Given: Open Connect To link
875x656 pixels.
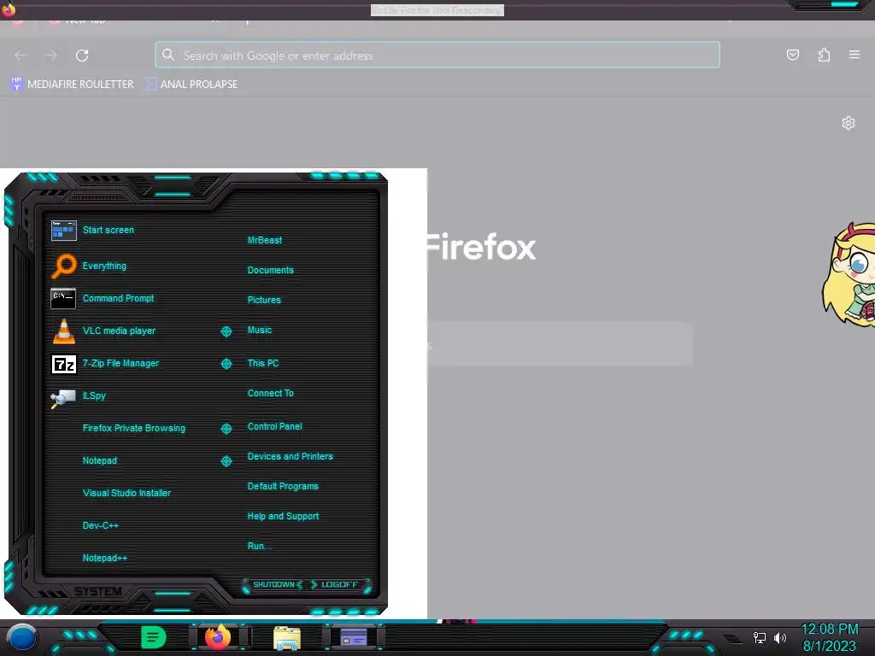Looking at the screenshot, I should (x=270, y=393).
